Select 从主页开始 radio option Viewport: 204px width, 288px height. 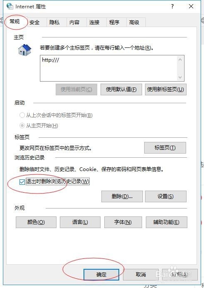(22, 126)
